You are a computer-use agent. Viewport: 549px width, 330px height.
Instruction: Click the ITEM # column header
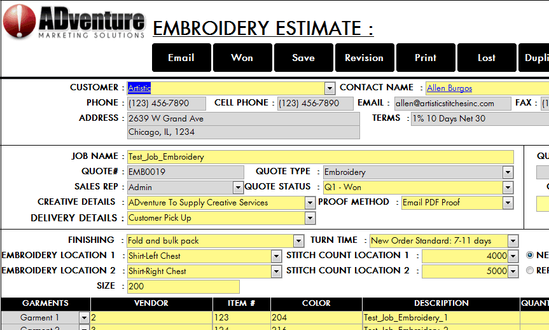pyautogui.click(x=242, y=303)
